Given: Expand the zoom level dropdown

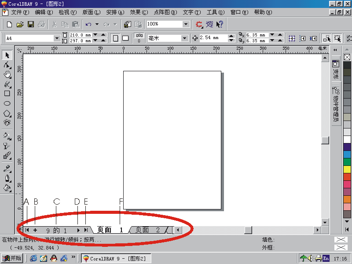Looking at the screenshot, I should click(186, 24).
